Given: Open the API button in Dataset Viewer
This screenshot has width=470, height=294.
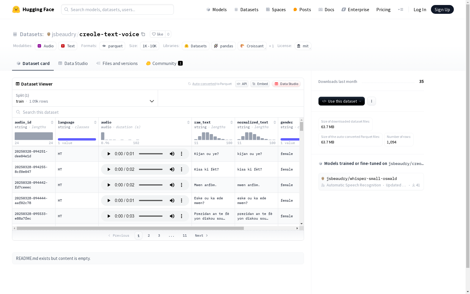Looking at the screenshot, I should pyautogui.click(x=242, y=84).
